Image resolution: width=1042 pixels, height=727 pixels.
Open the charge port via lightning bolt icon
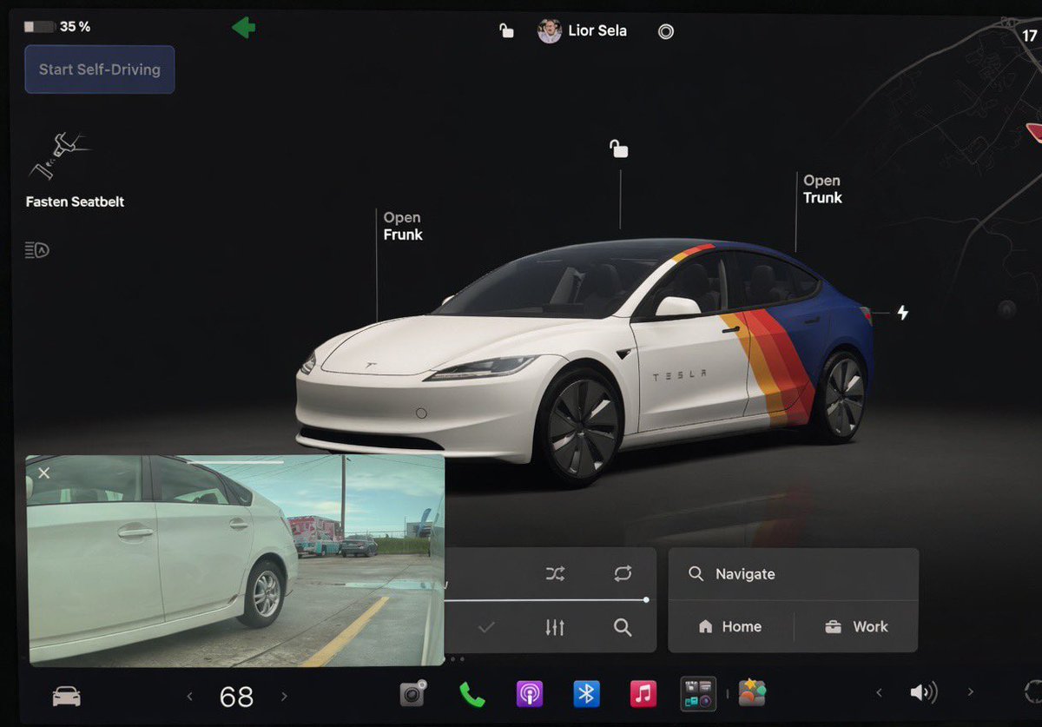coord(903,312)
